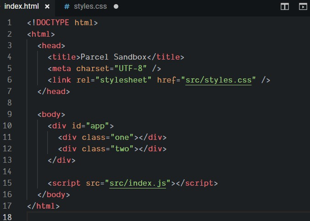Screen dimensions: 310x221
Task: Click the charset attribute
Action: pos(93,69)
